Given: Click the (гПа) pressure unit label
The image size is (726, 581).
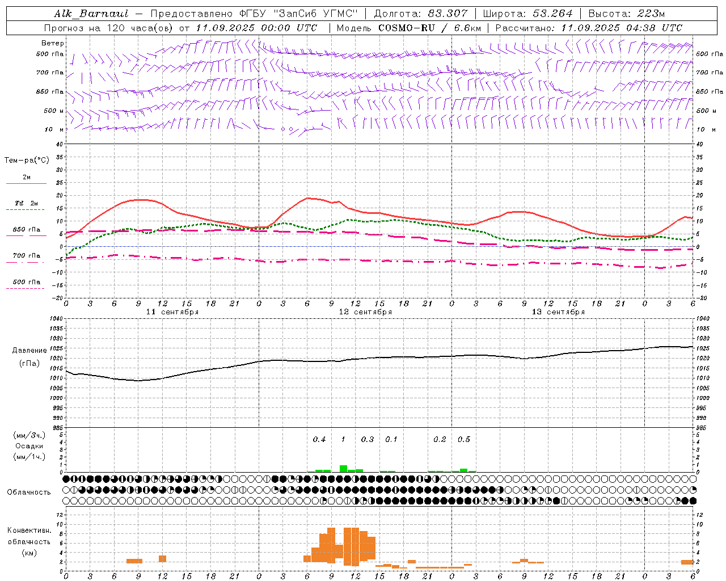Looking at the screenshot, I should (x=29, y=364).
